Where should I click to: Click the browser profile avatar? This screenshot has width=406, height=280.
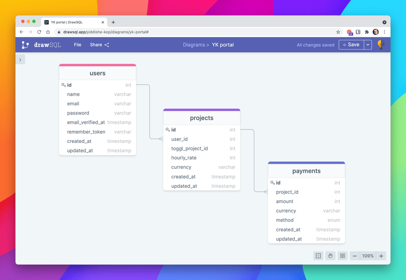click(375, 32)
